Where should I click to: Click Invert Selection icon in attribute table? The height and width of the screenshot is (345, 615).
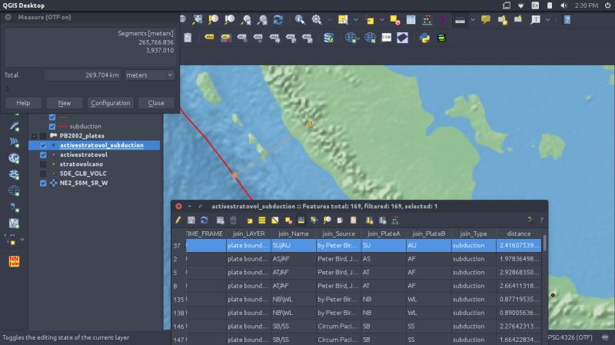coord(275,221)
